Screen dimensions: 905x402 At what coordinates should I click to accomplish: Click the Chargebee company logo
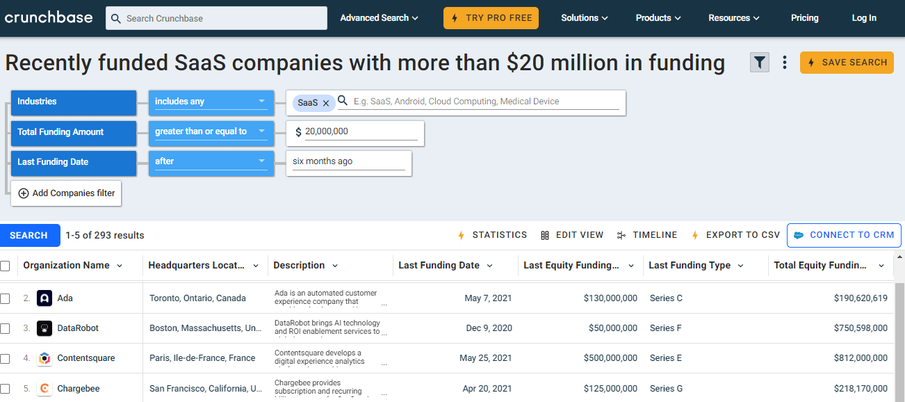tap(44, 388)
